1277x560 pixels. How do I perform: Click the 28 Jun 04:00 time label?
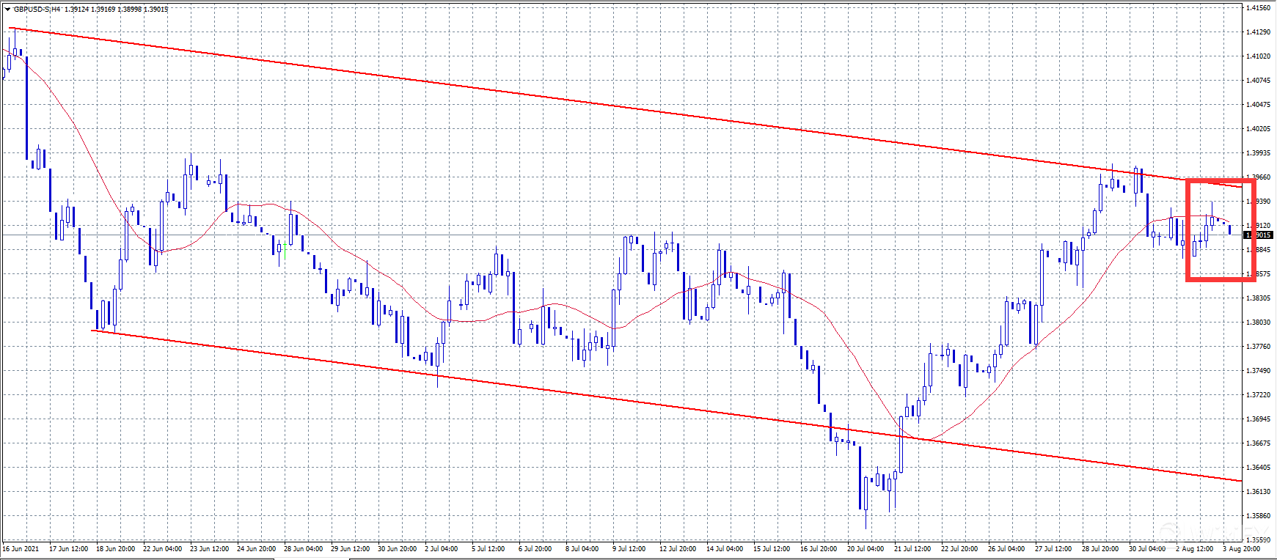click(x=303, y=548)
